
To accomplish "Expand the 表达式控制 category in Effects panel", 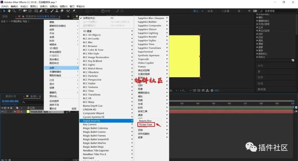I will 257,31.
